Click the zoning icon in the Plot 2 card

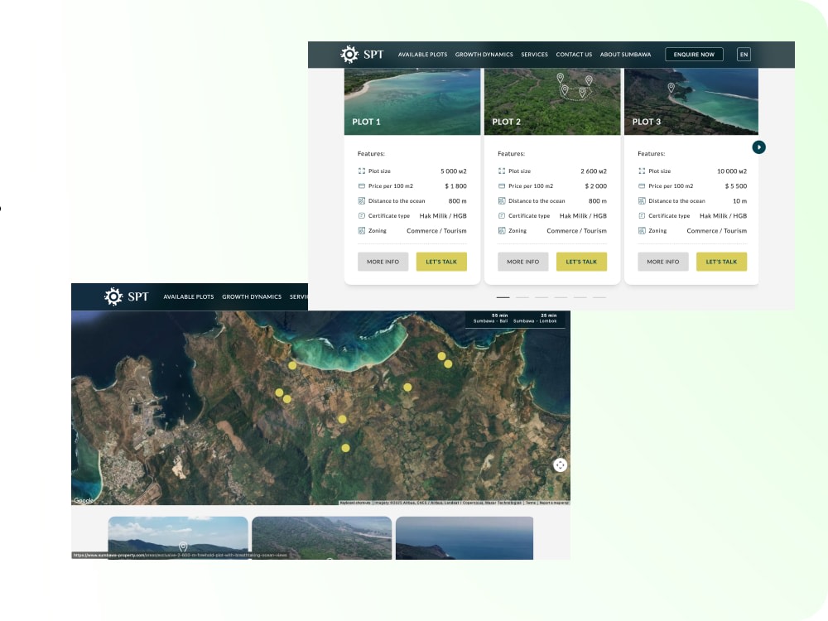tap(502, 231)
